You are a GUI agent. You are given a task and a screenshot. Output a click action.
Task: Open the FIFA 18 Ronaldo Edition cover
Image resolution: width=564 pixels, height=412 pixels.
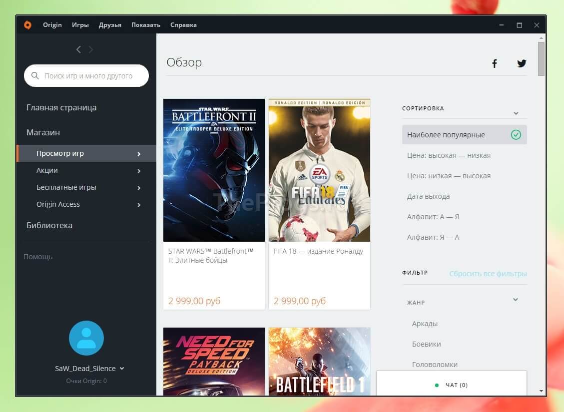(319, 170)
